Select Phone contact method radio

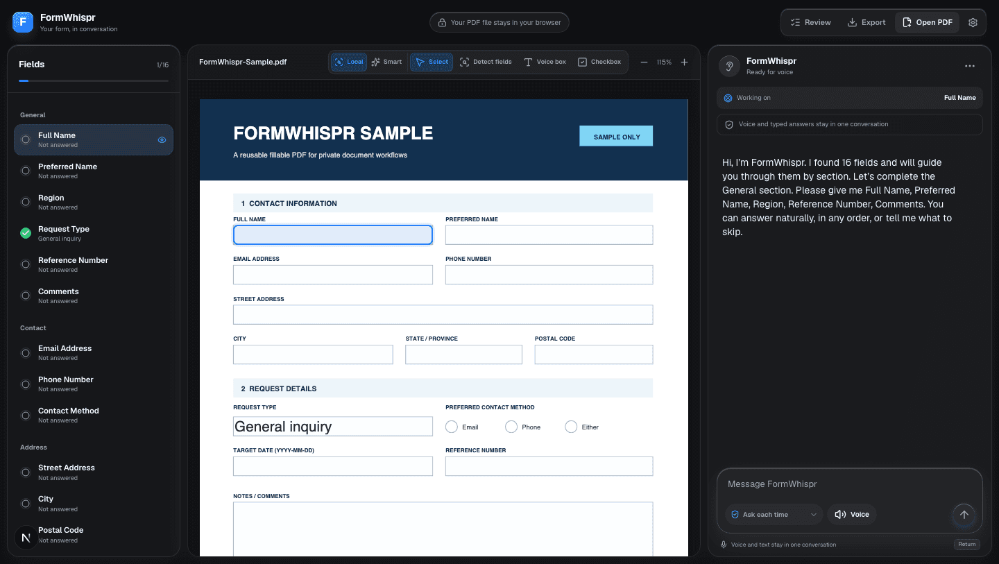pos(511,427)
